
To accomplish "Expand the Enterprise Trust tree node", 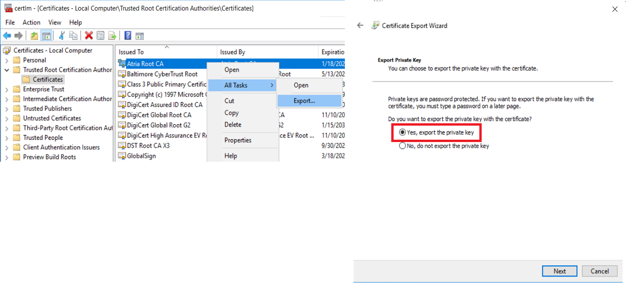I will tap(7, 90).
